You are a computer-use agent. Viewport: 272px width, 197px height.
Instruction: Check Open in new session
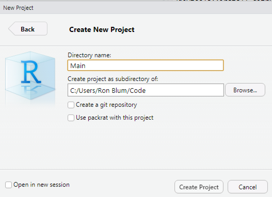[x=9, y=185]
